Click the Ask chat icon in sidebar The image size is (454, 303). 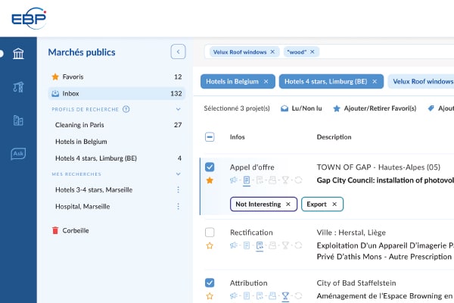[x=18, y=154]
